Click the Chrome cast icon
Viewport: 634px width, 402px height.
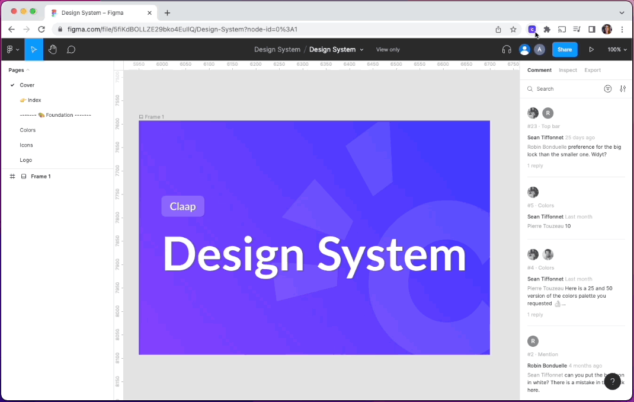tap(562, 29)
